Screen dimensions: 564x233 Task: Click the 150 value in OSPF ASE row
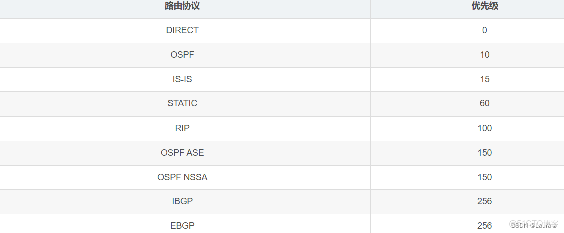click(484, 153)
